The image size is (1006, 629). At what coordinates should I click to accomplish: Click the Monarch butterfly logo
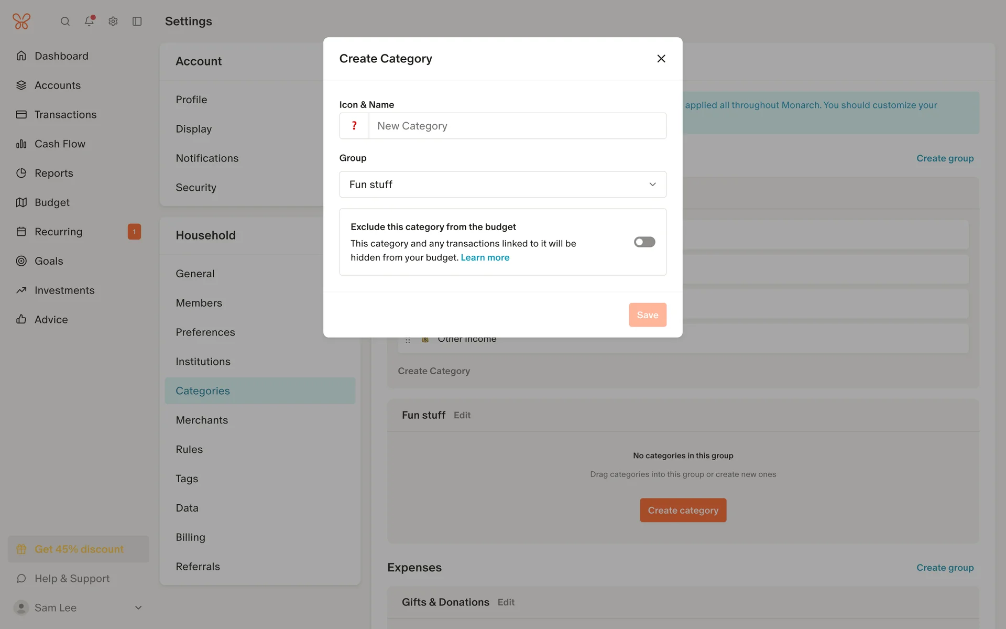[21, 21]
